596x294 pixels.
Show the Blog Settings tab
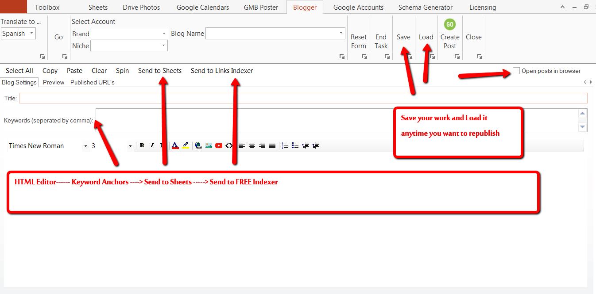click(19, 82)
